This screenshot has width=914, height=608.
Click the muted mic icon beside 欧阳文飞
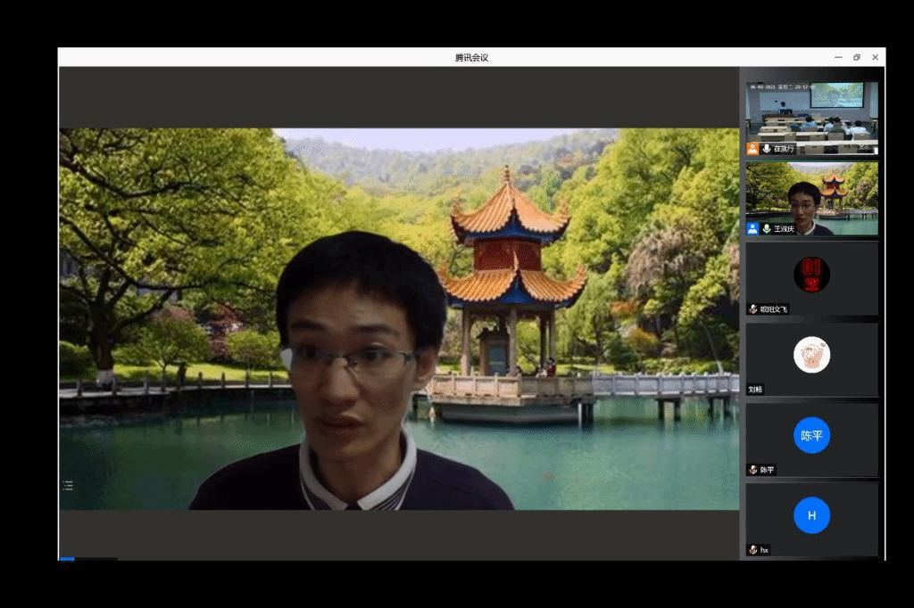pyautogui.click(x=752, y=309)
